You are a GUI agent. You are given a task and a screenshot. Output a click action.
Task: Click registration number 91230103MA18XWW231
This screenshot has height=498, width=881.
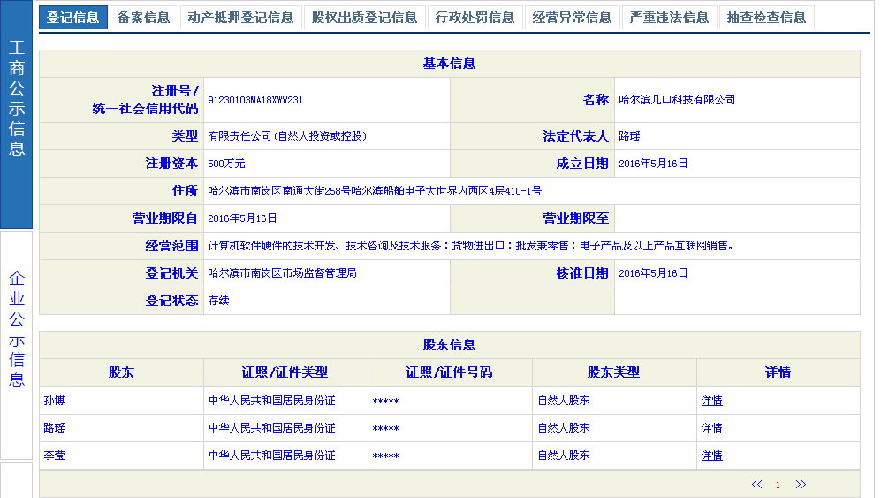255,101
